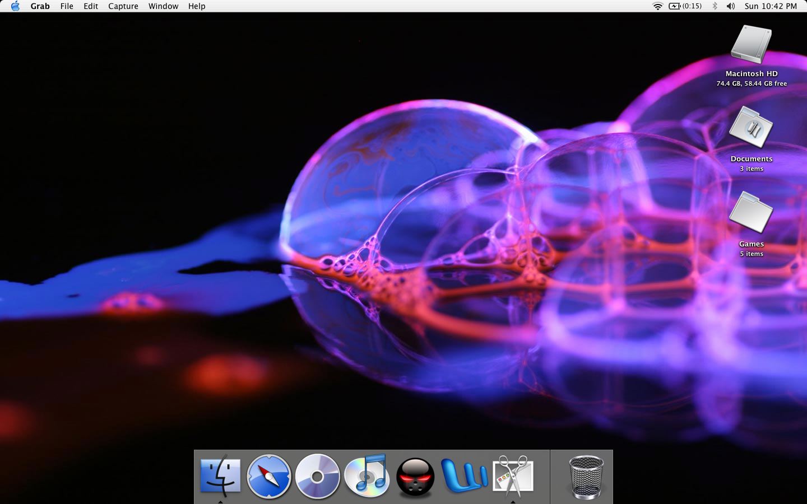Open the Trash in the Dock
This screenshot has width=807, height=504.
pos(586,477)
